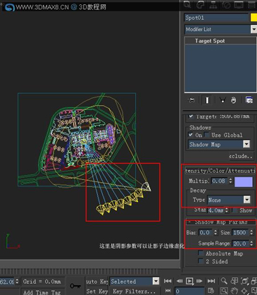Open the Motion panel tab
This screenshot has width=257, height=295.
pyautogui.click(x=226, y=4)
